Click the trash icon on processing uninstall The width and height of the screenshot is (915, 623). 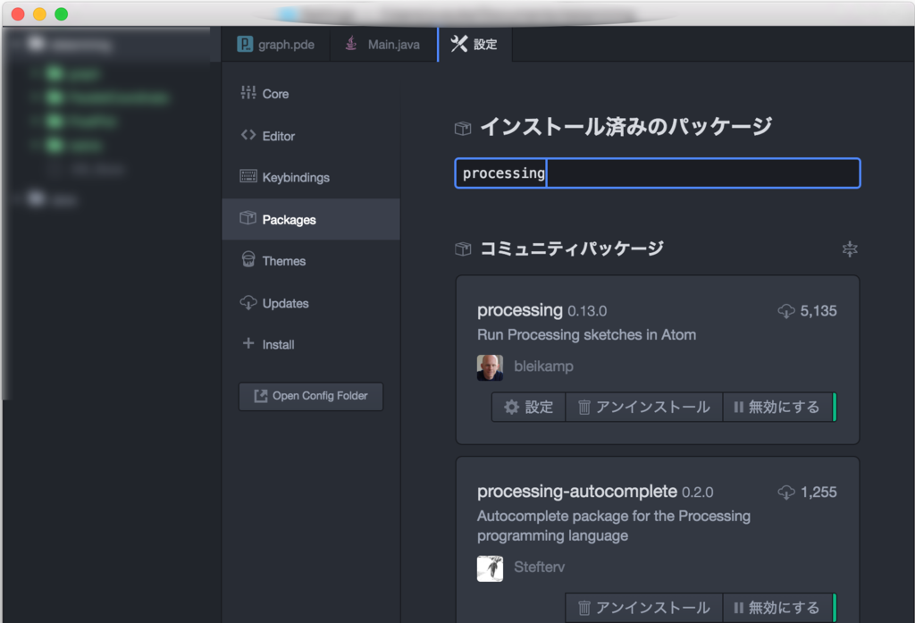point(584,407)
